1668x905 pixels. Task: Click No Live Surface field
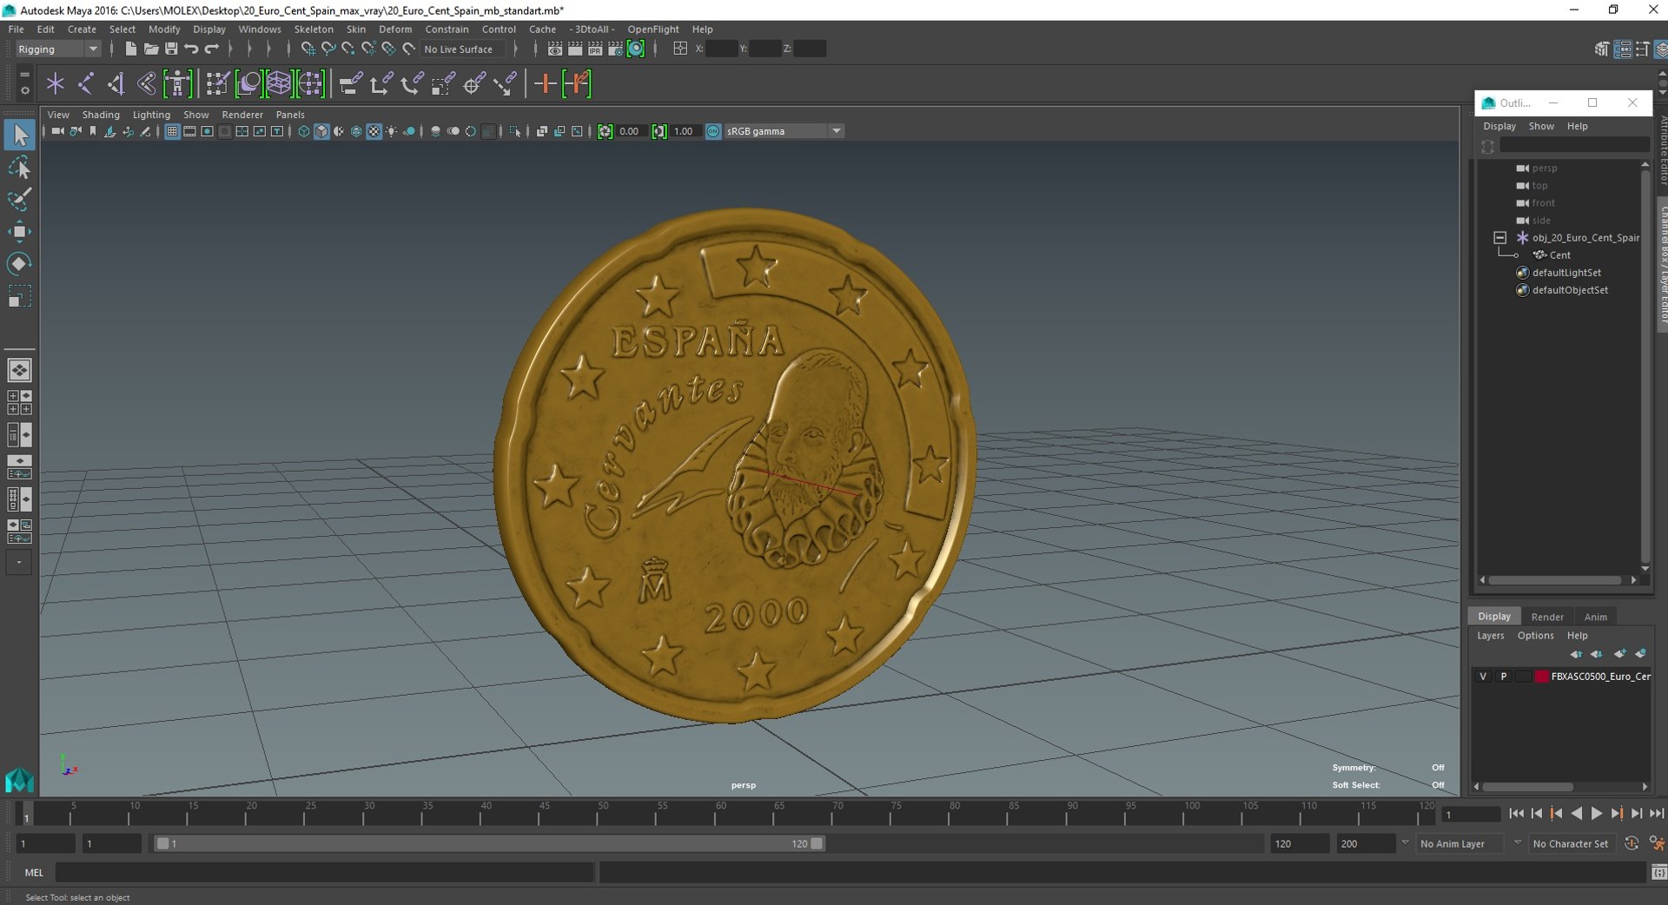[463, 50]
